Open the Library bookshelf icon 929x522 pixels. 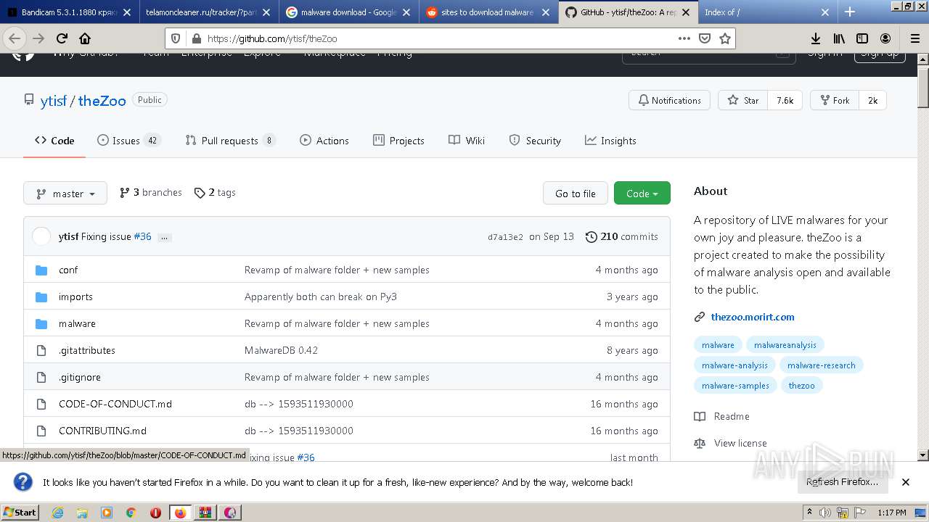coord(839,38)
